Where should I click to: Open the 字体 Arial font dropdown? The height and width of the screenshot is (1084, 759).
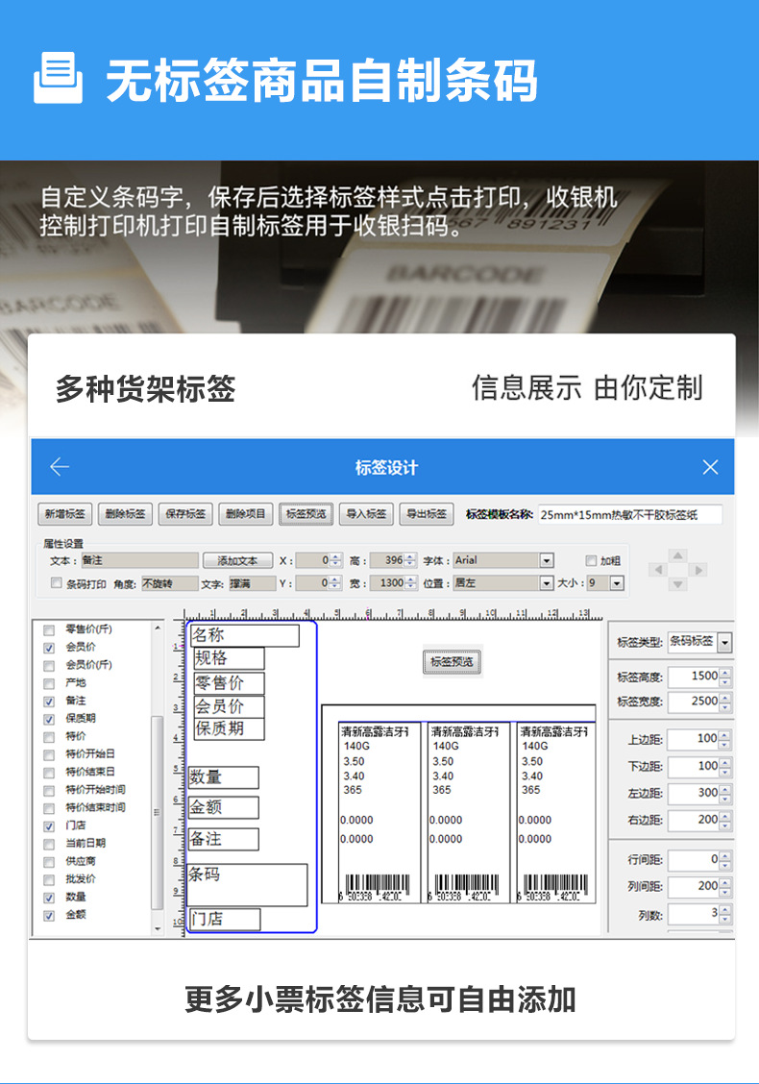coord(547,560)
